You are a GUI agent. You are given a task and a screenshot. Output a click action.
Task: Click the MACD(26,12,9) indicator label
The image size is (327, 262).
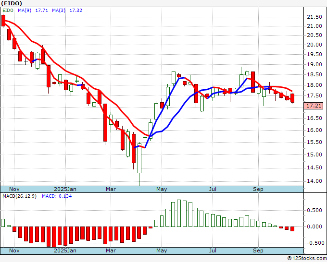pos(19,196)
